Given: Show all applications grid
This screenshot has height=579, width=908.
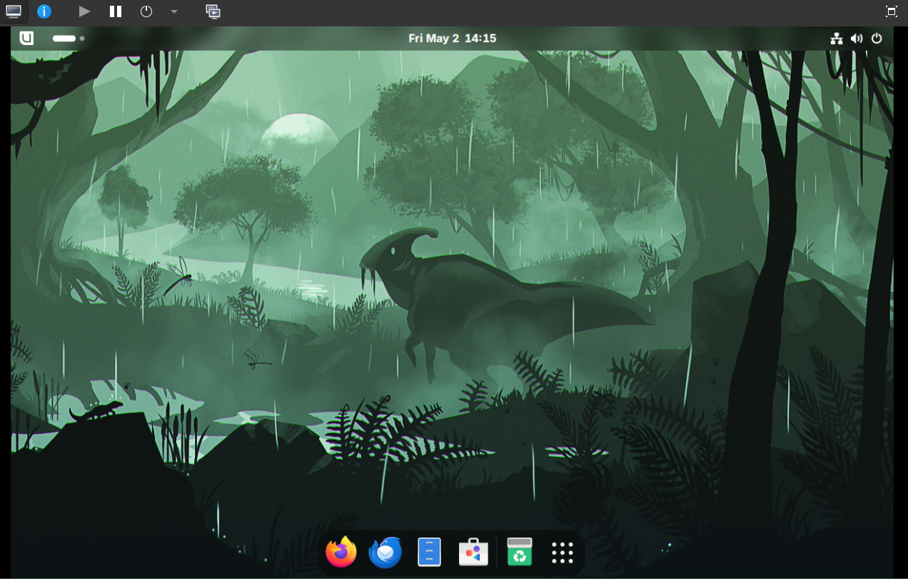Looking at the screenshot, I should (563, 553).
